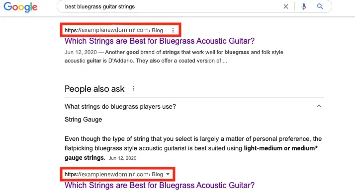Open three-dot options next to People also ask
Viewport: 355px width, 195px height.
click(x=134, y=89)
